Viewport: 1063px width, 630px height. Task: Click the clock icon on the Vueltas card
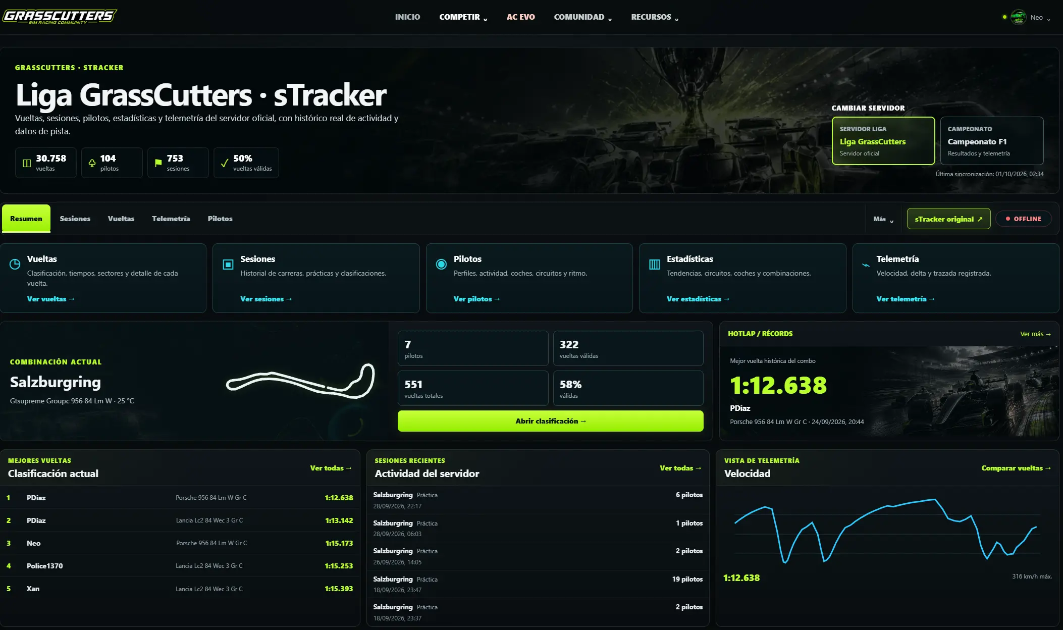15,264
